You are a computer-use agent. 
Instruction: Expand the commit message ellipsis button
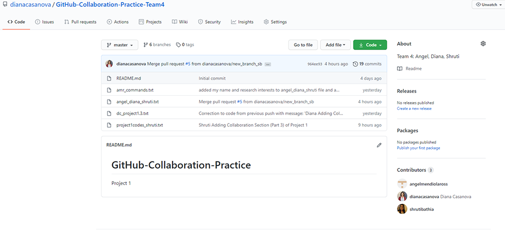[x=268, y=64]
